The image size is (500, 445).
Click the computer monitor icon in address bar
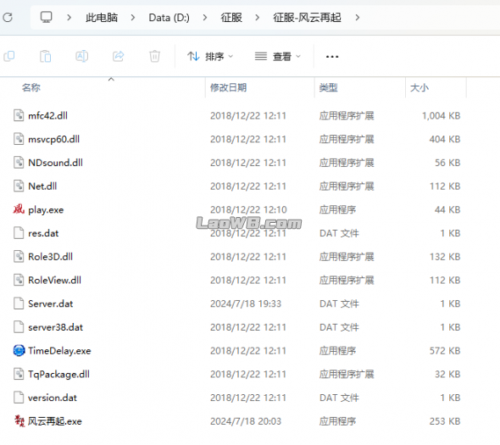pyautogui.click(x=47, y=17)
